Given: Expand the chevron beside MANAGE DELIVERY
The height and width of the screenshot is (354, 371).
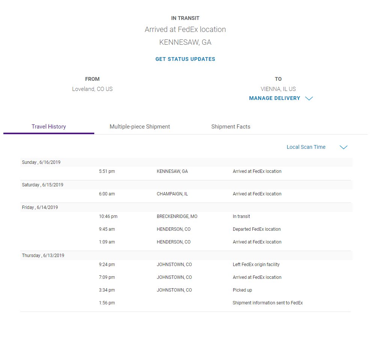Looking at the screenshot, I should pos(309,98).
